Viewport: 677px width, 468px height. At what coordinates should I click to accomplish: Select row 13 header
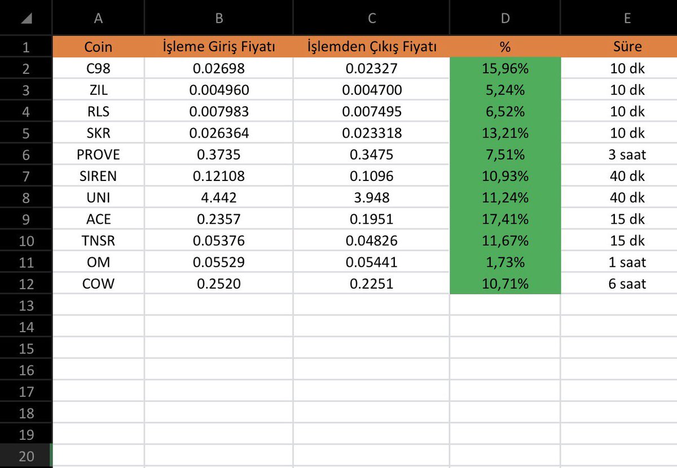point(26,305)
